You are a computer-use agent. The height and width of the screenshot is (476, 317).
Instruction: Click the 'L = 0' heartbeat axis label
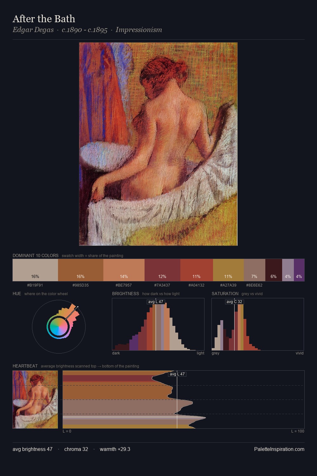[x=67, y=431]
